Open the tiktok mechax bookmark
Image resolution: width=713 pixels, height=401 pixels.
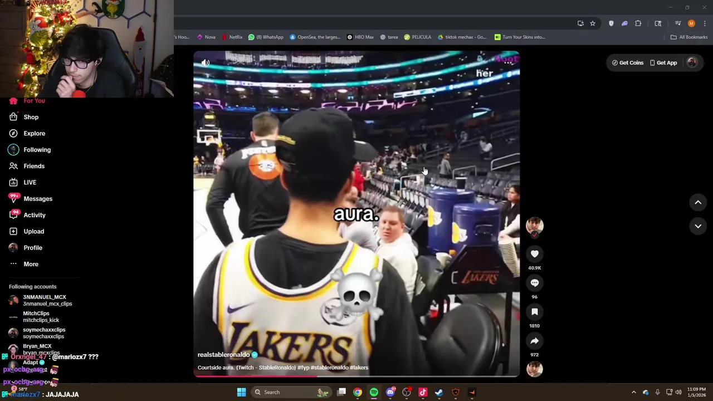coord(462,37)
